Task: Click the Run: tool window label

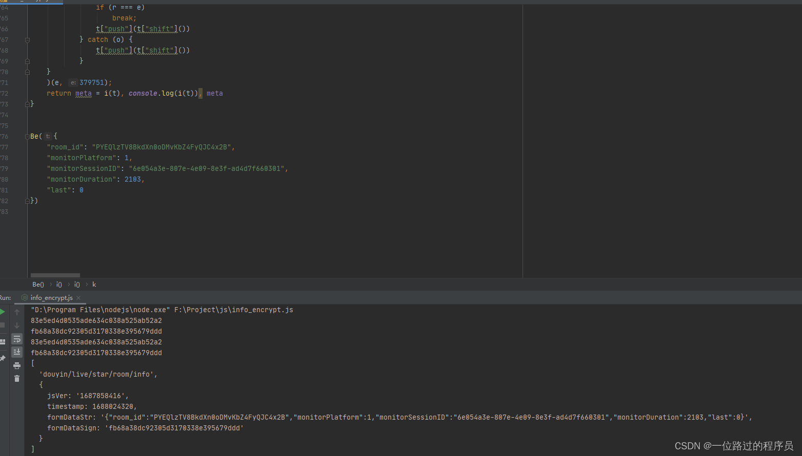Action: click(x=5, y=298)
